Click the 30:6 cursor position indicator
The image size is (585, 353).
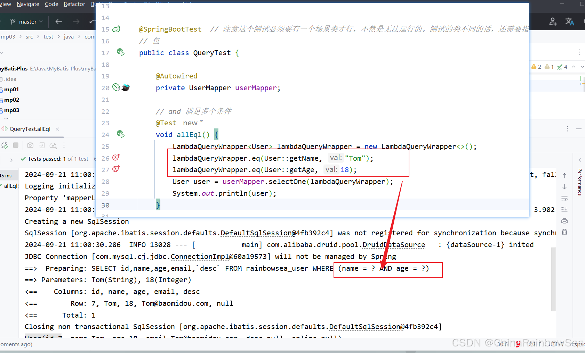(502, 344)
